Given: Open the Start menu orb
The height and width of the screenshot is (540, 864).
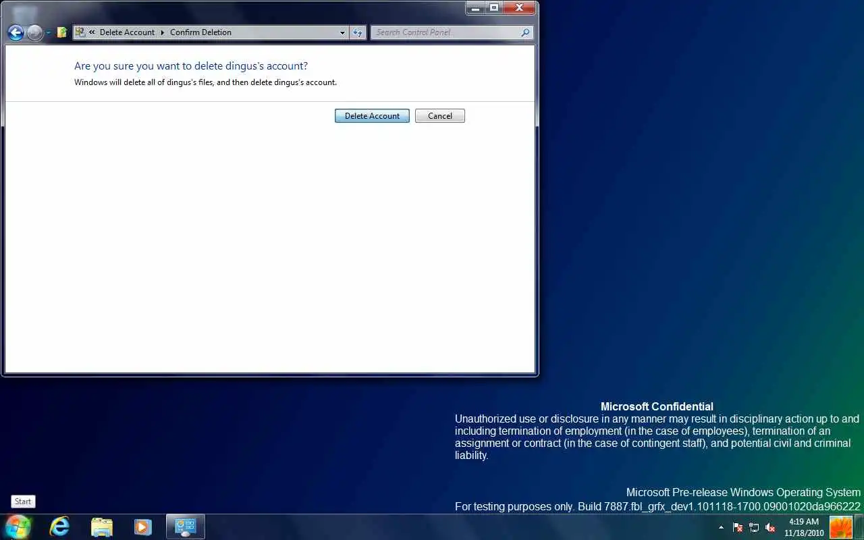Looking at the screenshot, I should (18, 526).
